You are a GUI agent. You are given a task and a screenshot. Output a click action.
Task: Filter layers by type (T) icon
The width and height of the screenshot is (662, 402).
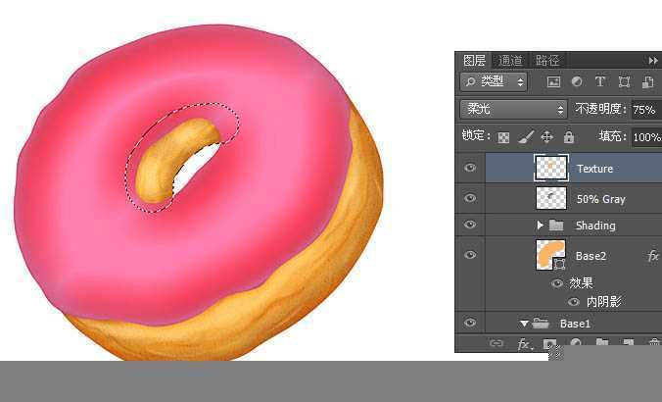tap(600, 81)
